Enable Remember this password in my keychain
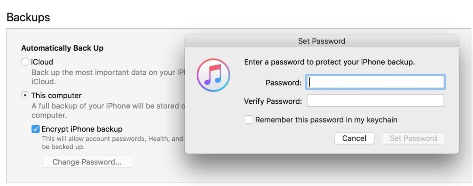Viewport: 473px width, 186px height. pos(249,120)
